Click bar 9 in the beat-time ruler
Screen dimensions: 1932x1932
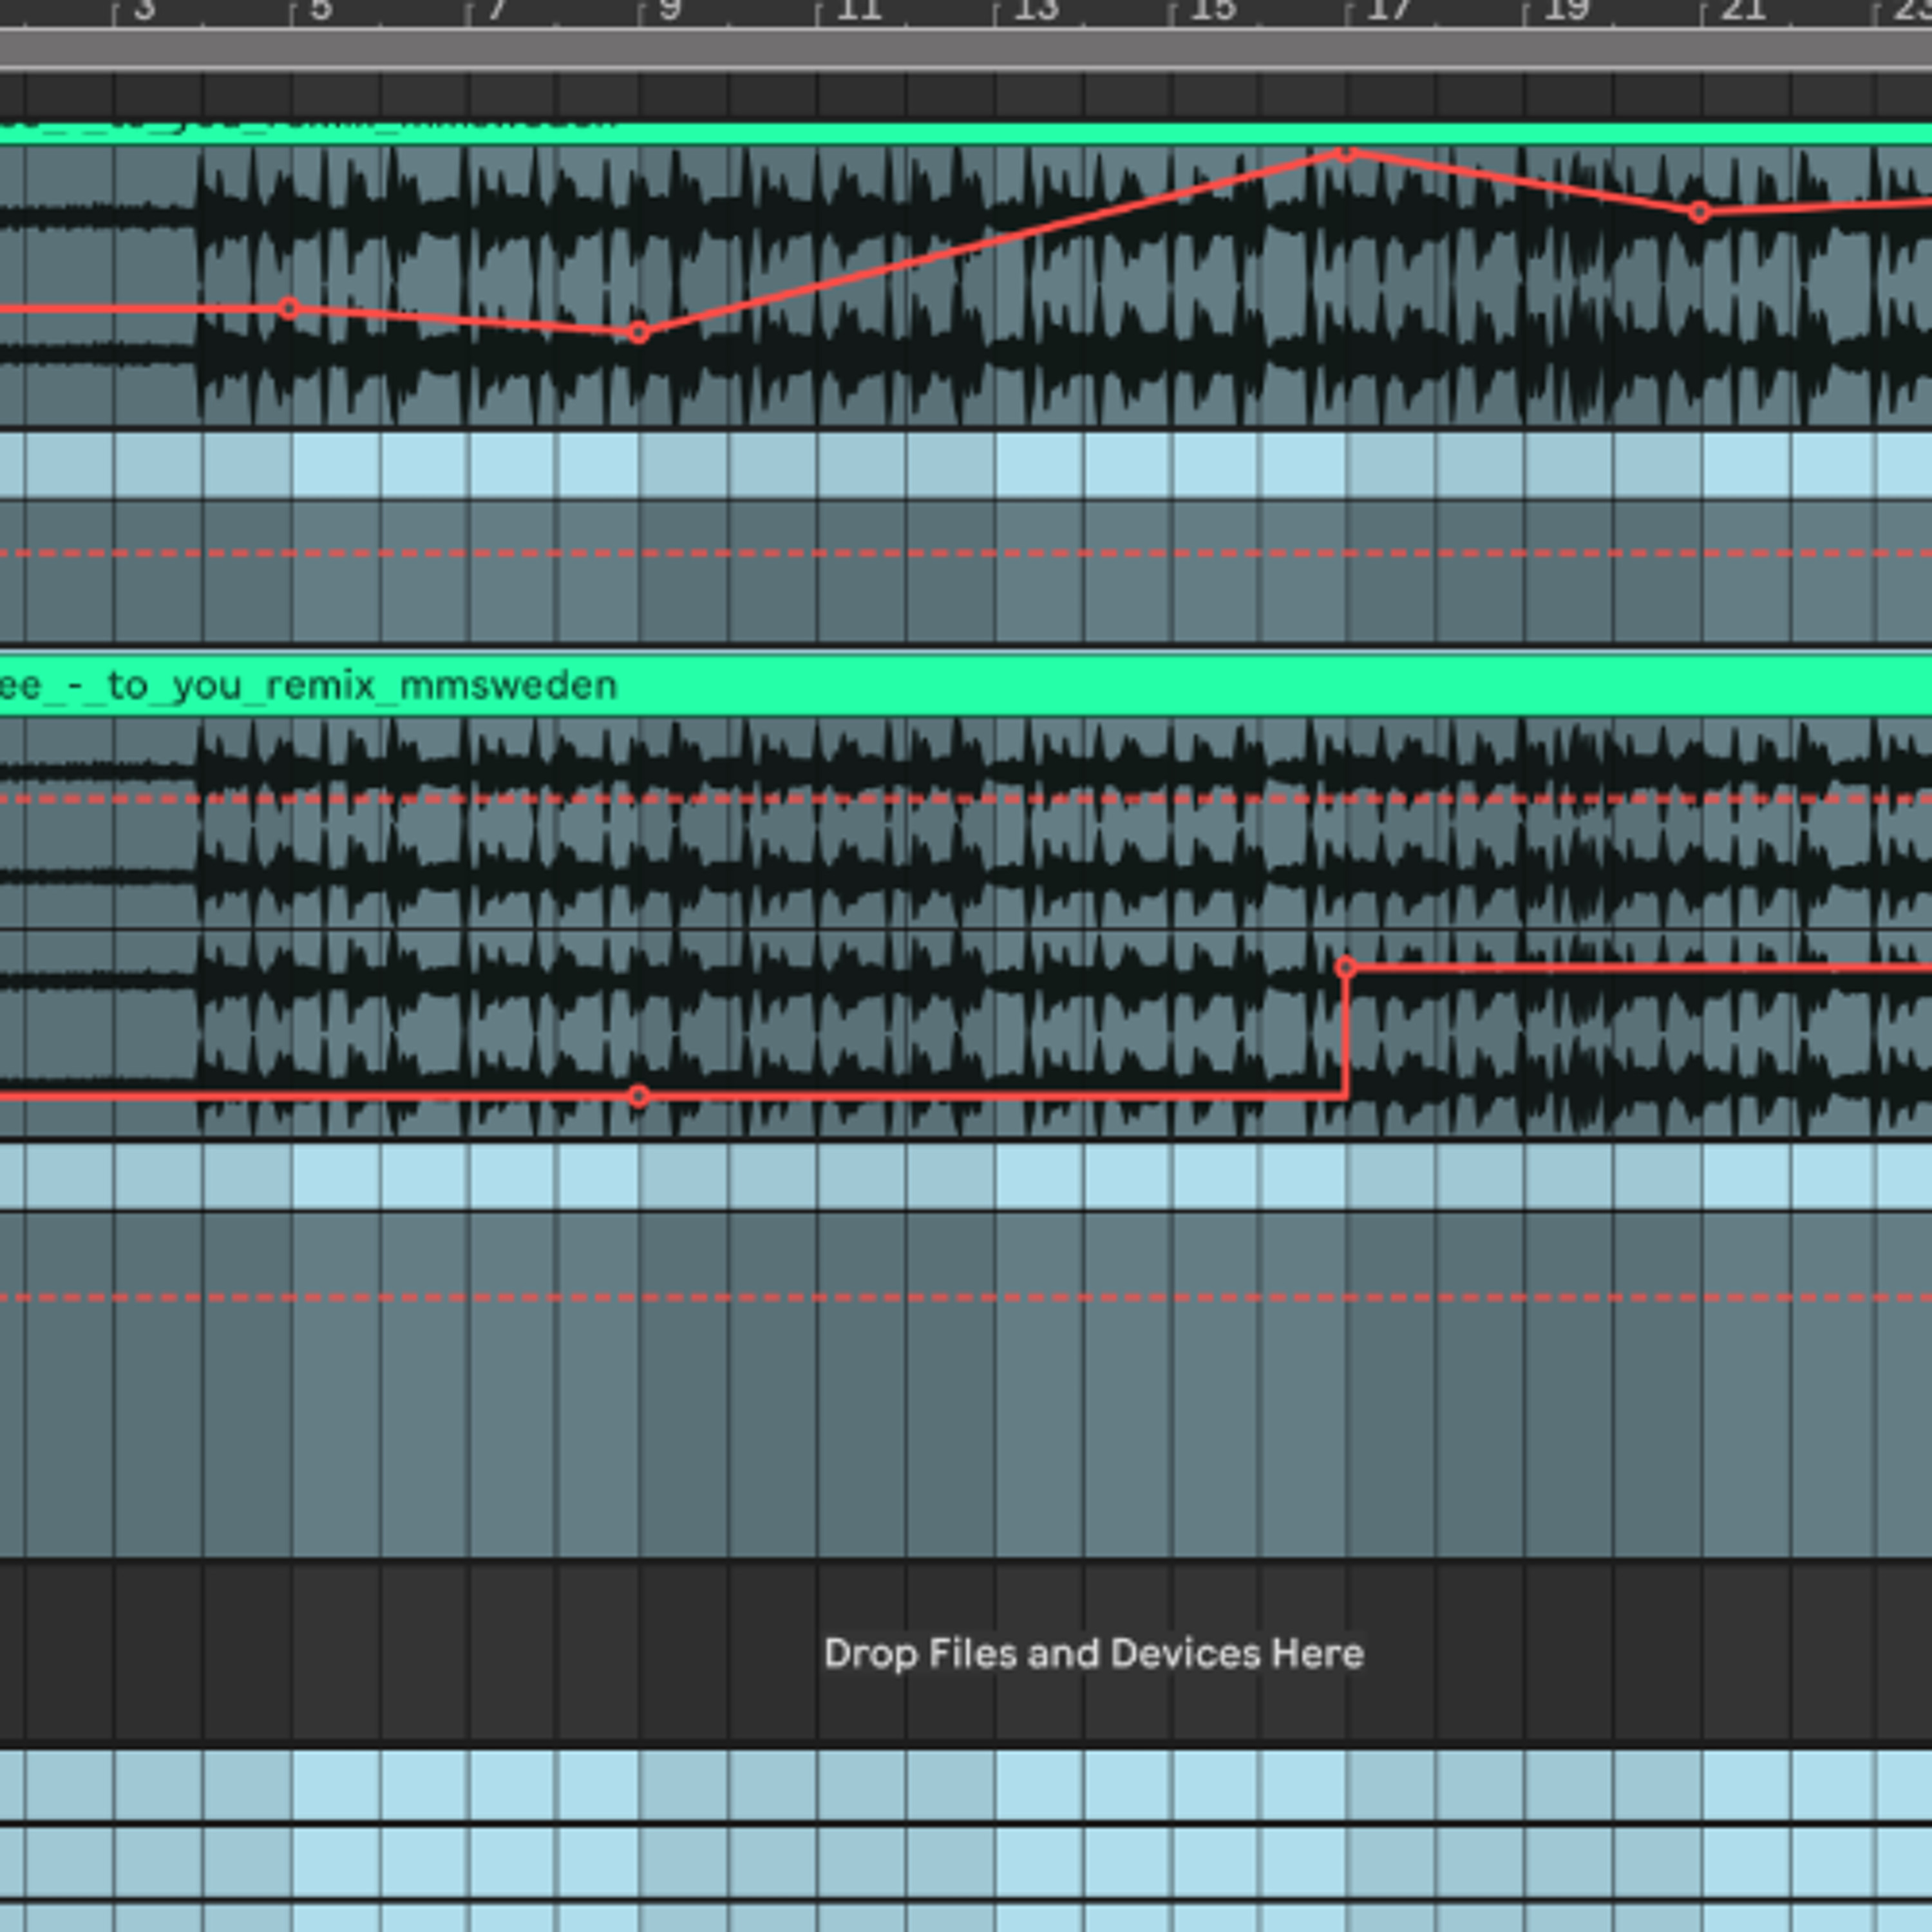pos(670,10)
